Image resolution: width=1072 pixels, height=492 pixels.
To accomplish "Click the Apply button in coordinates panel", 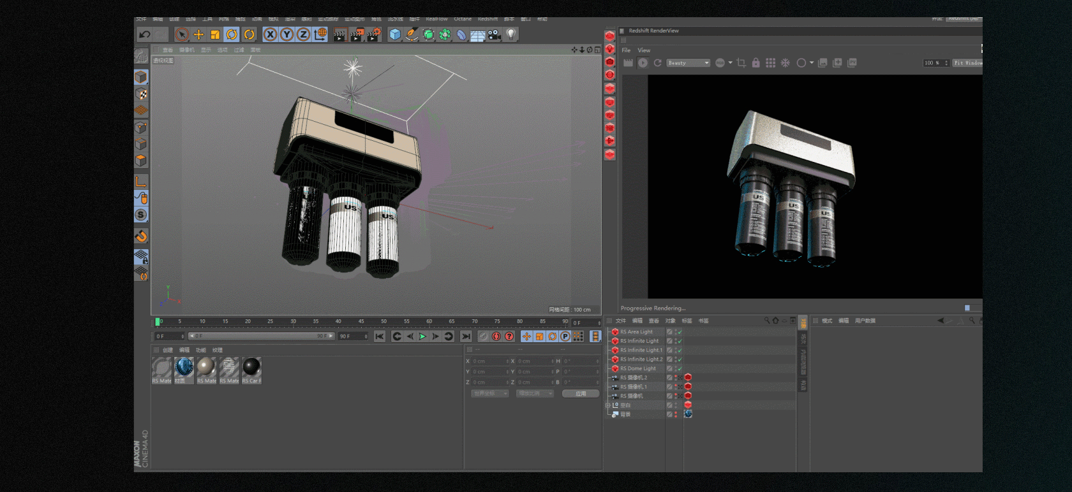I will tap(581, 394).
